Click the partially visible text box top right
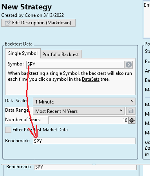The width and height of the screenshot is (150, 176). [x=146, y=20]
